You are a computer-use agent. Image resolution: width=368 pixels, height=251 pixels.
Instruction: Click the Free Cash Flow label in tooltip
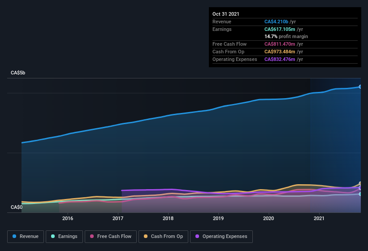coord(229,44)
